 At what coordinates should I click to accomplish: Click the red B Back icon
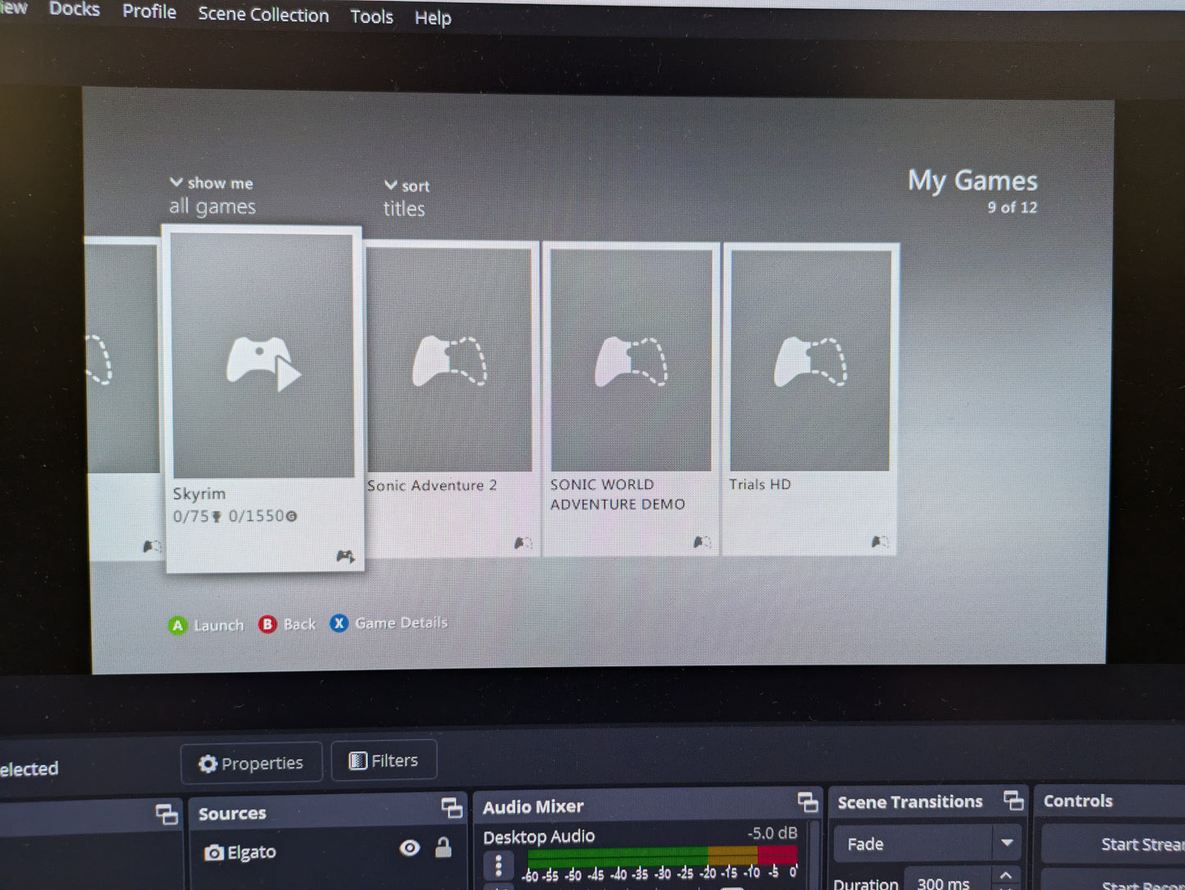pos(267,624)
